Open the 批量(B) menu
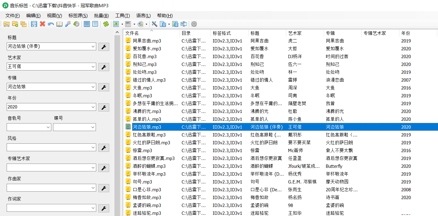Image resolution: width=438 pixels, height=216 pixels. [101, 16]
